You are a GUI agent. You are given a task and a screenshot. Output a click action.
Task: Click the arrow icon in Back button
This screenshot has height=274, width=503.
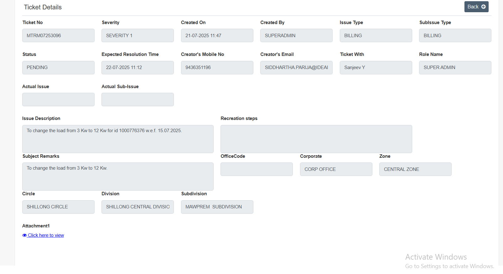pos(483,7)
